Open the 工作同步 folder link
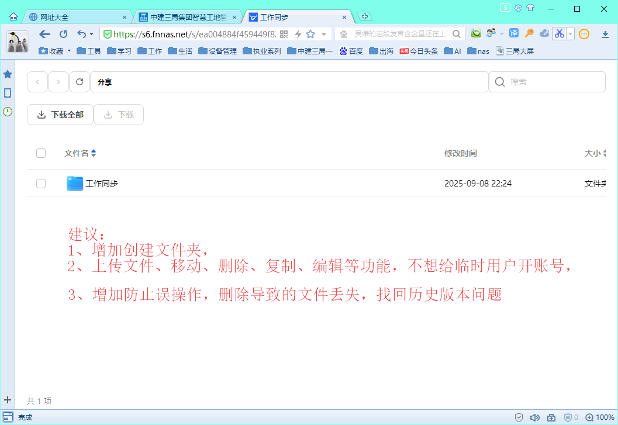The width and height of the screenshot is (618, 425). (101, 183)
